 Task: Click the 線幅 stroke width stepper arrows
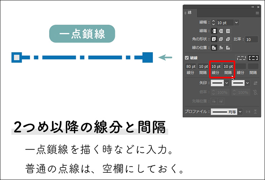214,23
